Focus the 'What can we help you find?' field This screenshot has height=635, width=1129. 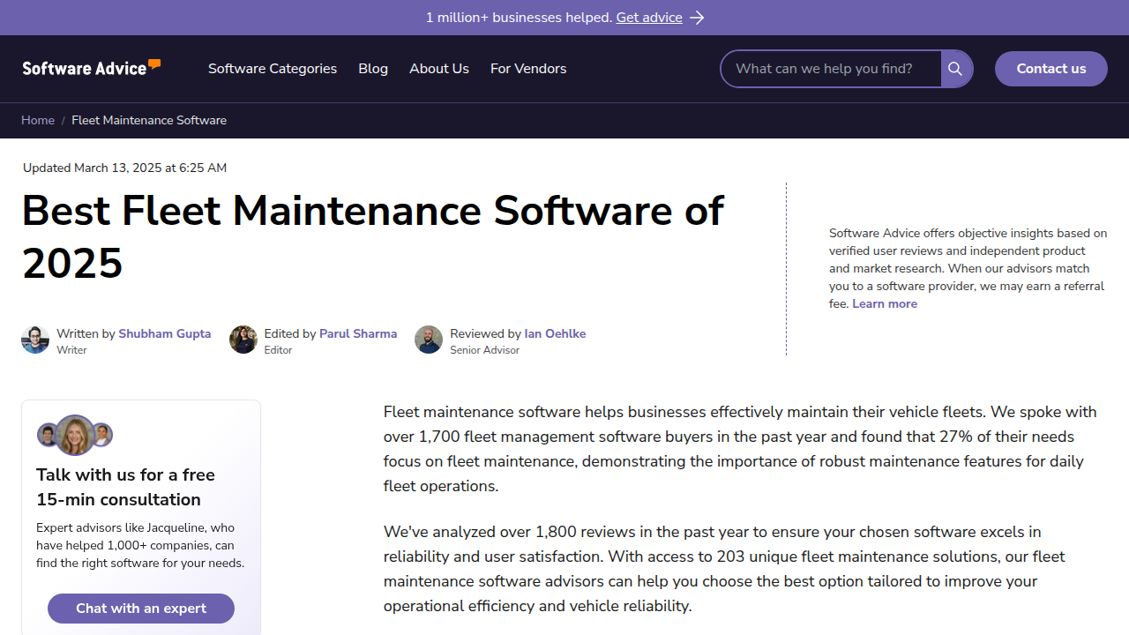click(x=831, y=69)
